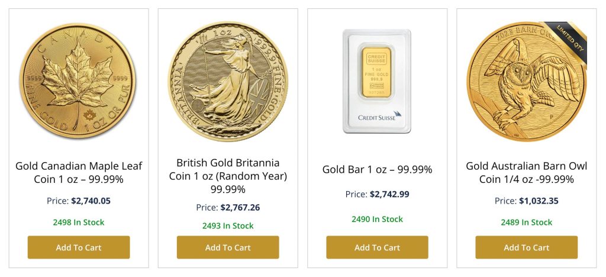Click the 2493 In Stock label
The width and height of the screenshot is (606, 277).
228,226
